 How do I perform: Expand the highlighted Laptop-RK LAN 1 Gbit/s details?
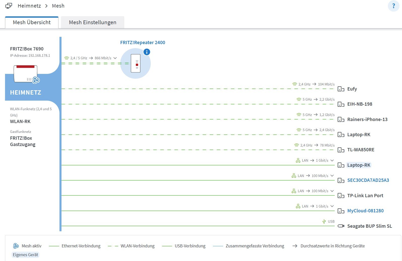tap(332, 160)
